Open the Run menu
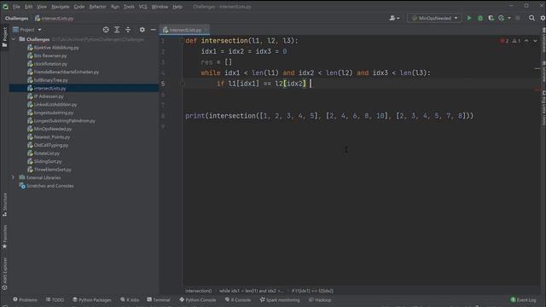This screenshot has width=546, height=307. click(115, 7)
